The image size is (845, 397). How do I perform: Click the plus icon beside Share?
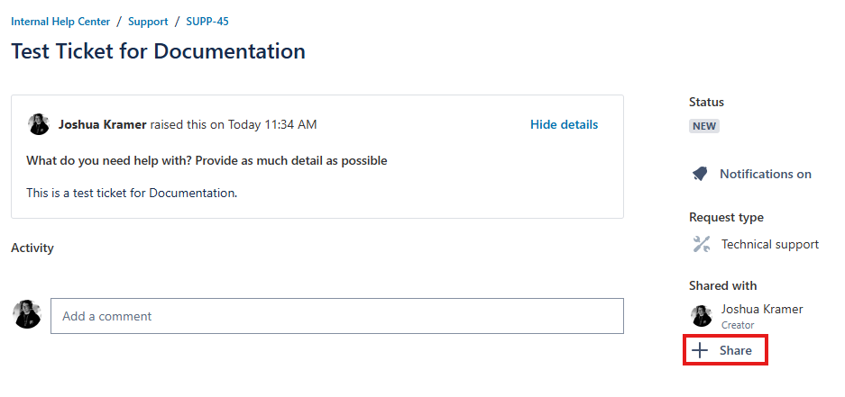701,350
